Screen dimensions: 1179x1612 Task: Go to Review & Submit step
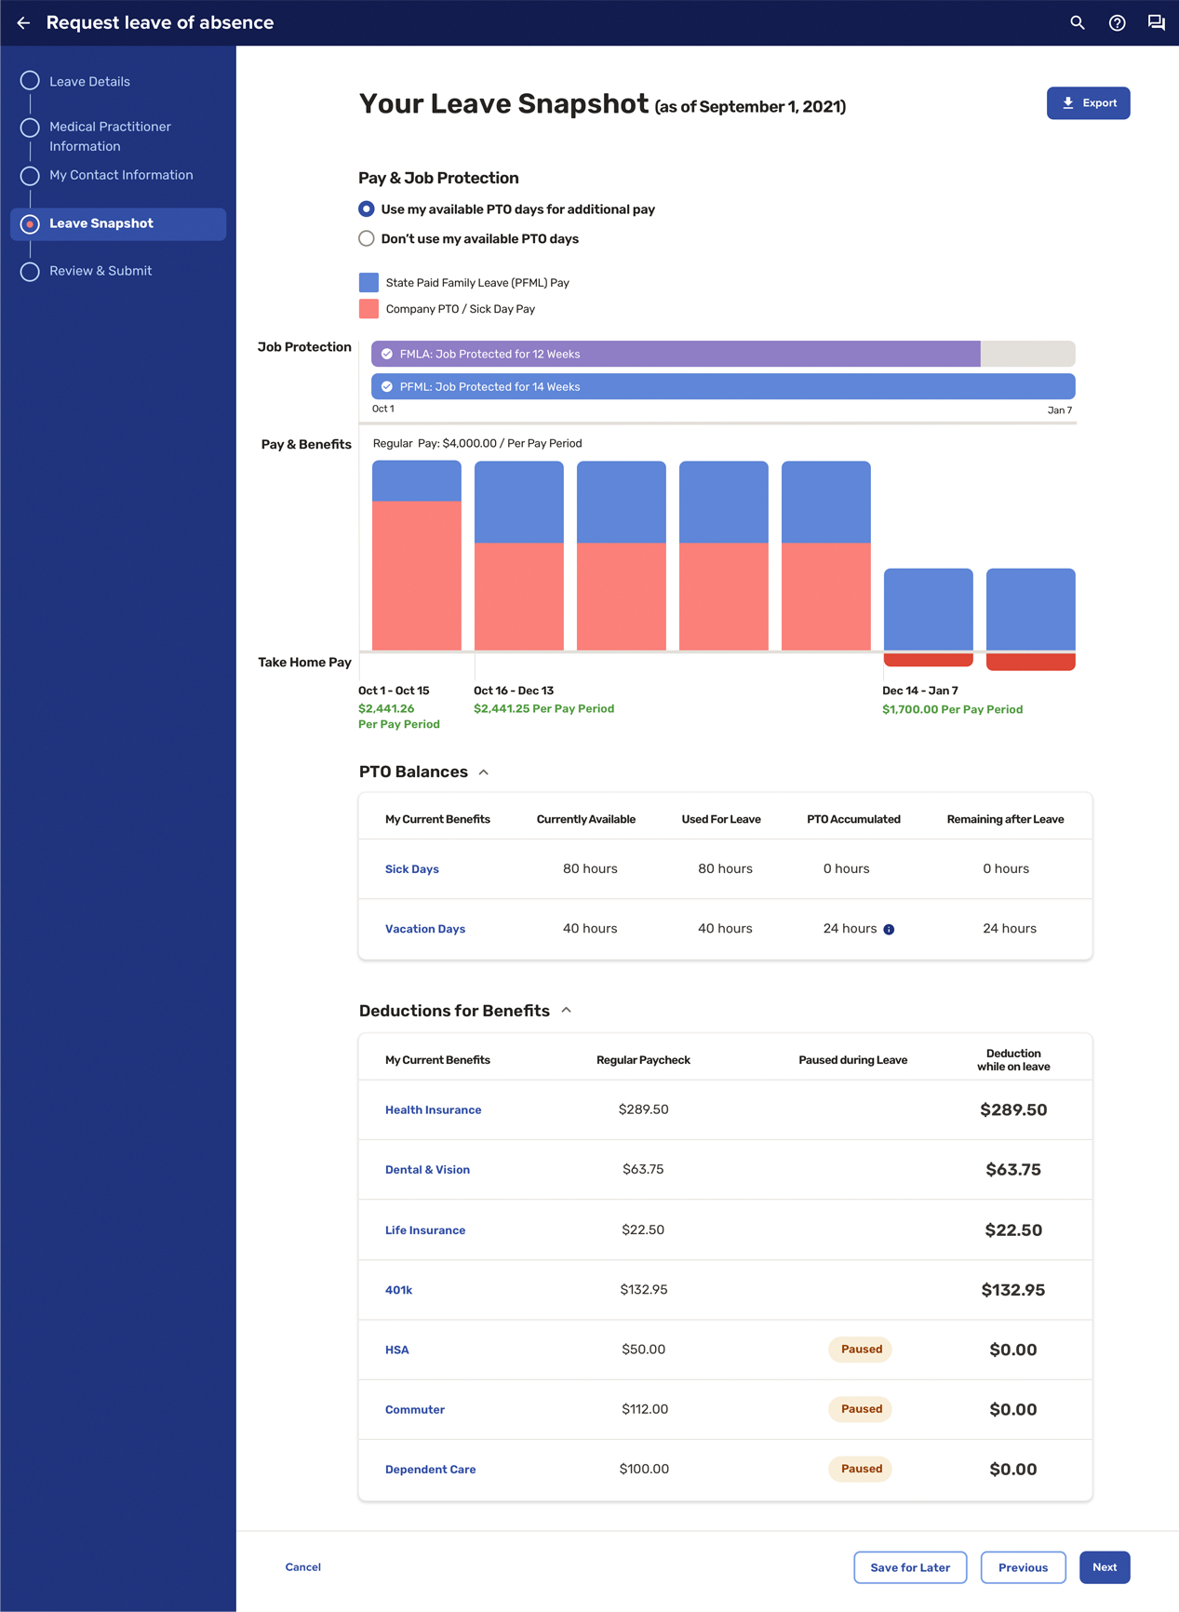coord(100,271)
